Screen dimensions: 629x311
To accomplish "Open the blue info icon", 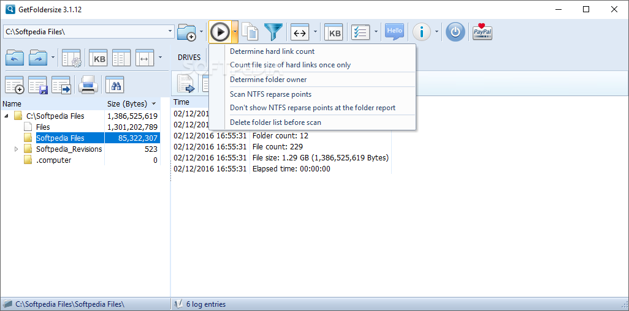I will click(x=422, y=32).
